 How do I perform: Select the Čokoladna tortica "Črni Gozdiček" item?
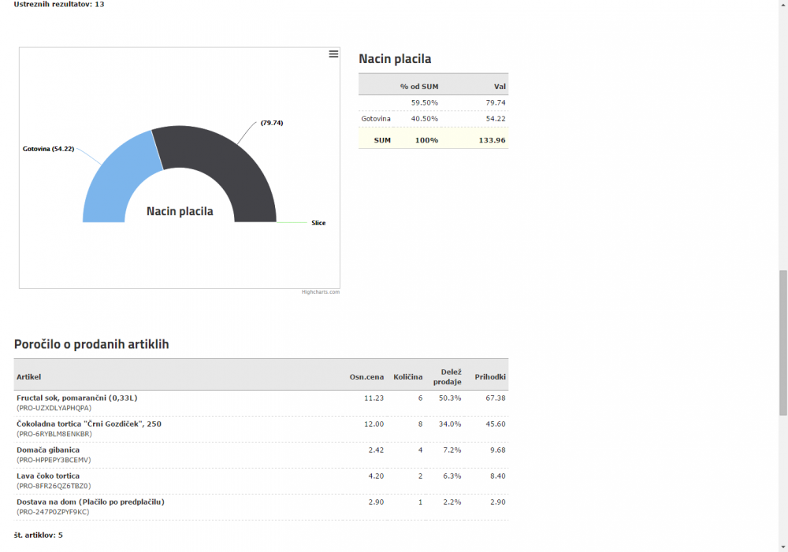click(x=88, y=424)
